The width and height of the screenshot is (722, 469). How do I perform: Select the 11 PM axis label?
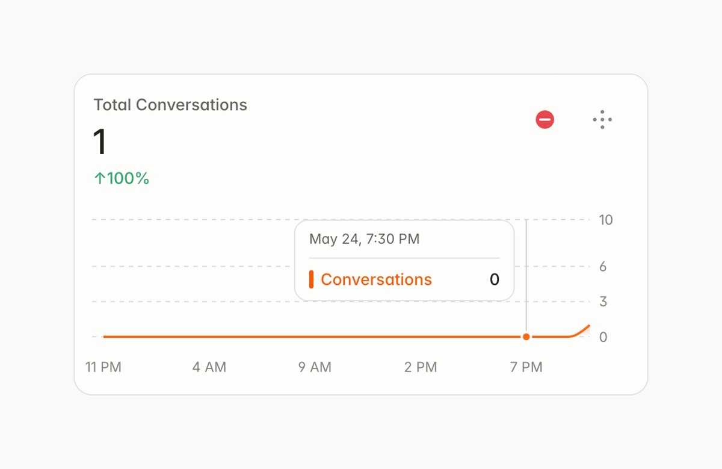[103, 367]
